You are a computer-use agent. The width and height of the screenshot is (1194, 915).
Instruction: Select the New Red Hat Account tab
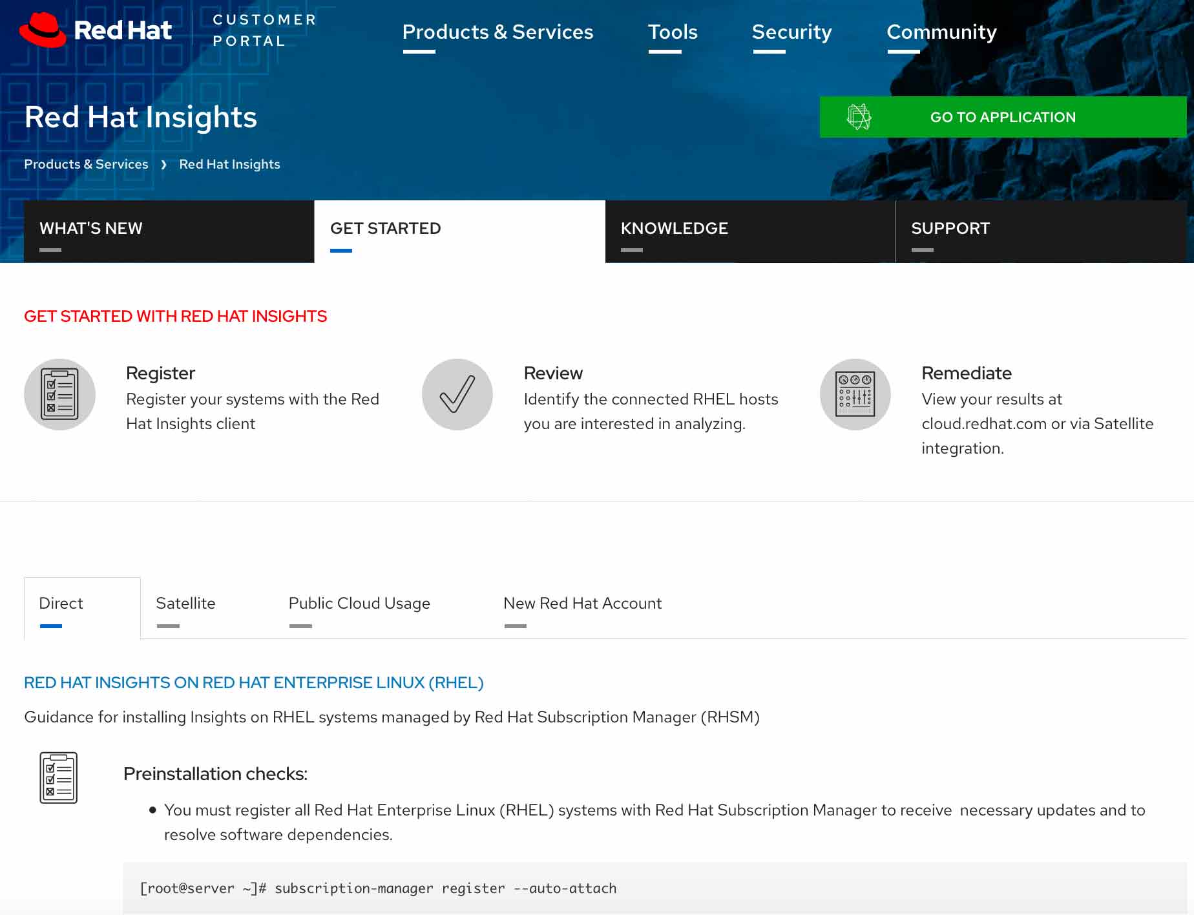581,603
